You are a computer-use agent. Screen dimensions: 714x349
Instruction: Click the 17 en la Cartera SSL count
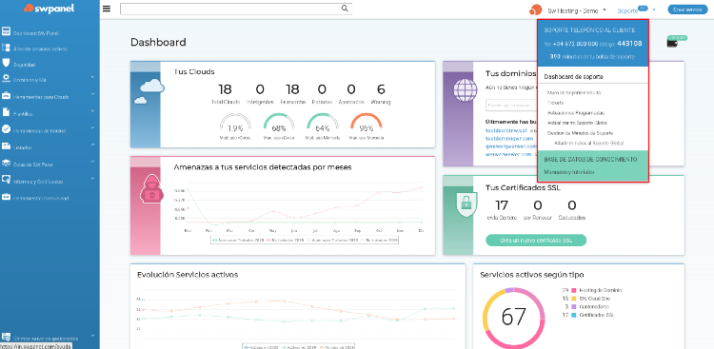tap(502, 205)
